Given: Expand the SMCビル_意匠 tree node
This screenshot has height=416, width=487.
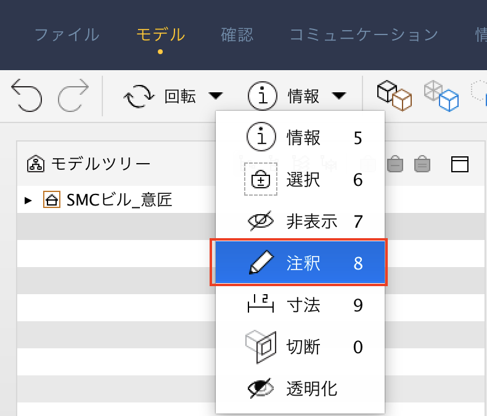Looking at the screenshot, I should (28, 200).
